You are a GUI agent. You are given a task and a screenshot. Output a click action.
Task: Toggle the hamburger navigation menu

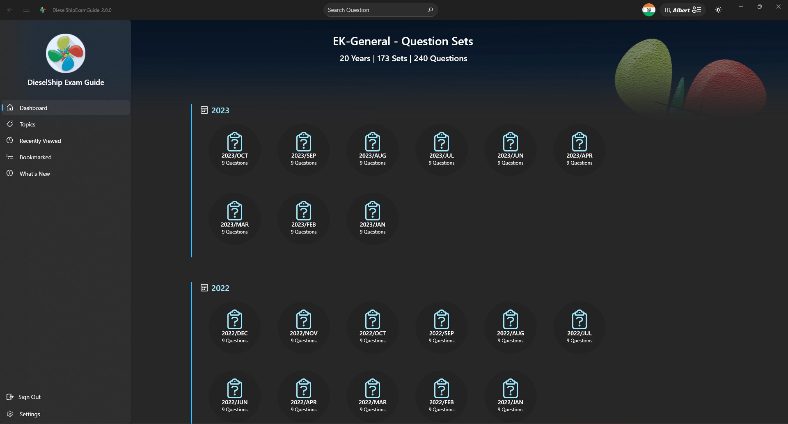tap(26, 10)
